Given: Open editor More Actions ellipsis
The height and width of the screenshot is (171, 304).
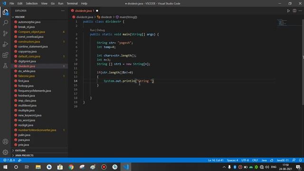Looking at the screenshot, I should coord(300,11).
